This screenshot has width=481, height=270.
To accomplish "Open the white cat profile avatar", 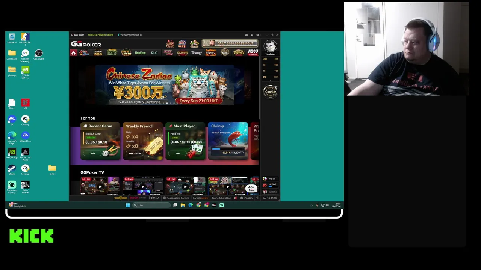I will (x=270, y=46).
